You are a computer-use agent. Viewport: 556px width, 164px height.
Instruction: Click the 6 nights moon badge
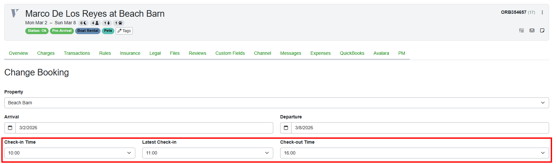83,23
